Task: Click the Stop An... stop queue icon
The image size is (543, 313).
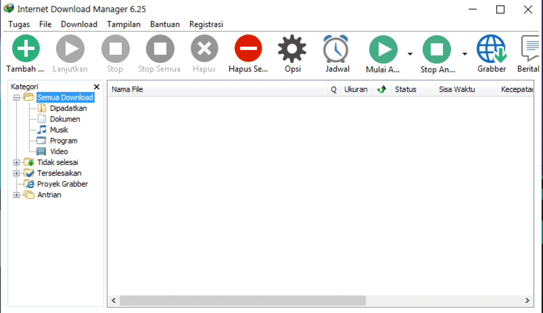Action: tap(437, 49)
